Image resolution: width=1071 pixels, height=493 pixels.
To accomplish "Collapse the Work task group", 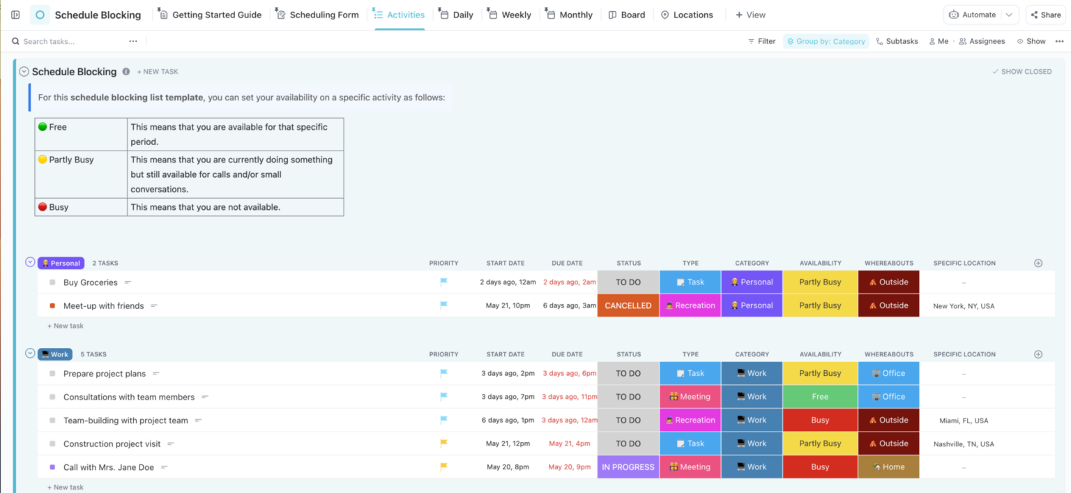I will point(29,353).
